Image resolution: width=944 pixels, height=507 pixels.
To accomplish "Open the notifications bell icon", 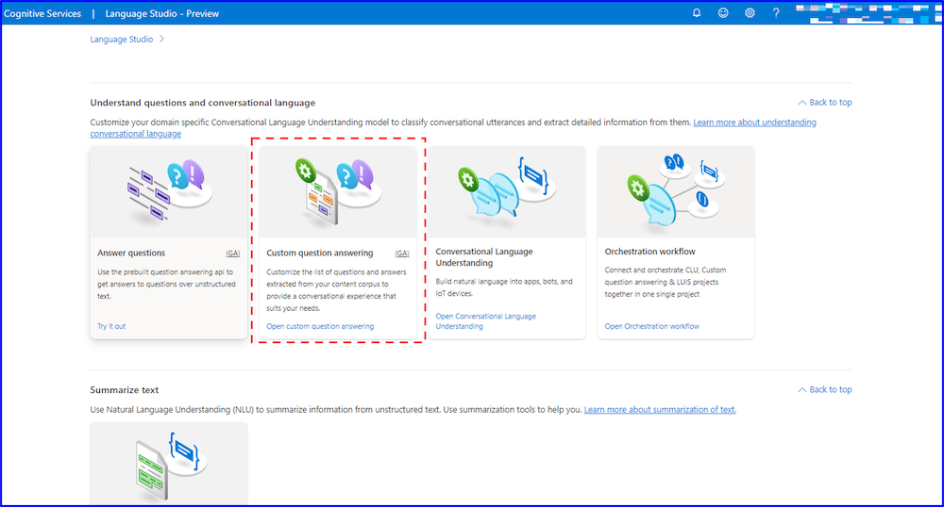I will [x=697, y=12].
